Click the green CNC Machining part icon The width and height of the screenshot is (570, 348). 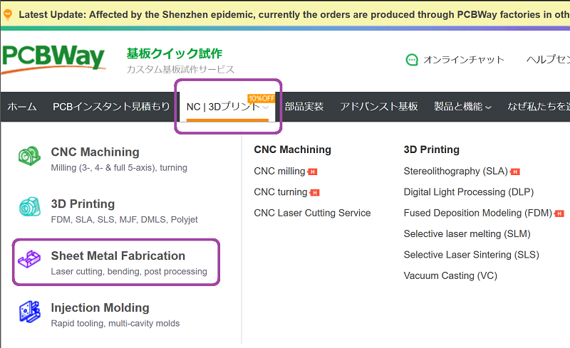[x=29, y=156]
